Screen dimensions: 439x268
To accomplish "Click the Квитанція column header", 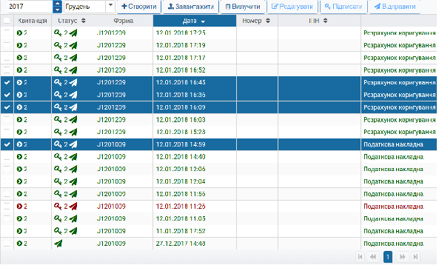I will pos(33,21).
